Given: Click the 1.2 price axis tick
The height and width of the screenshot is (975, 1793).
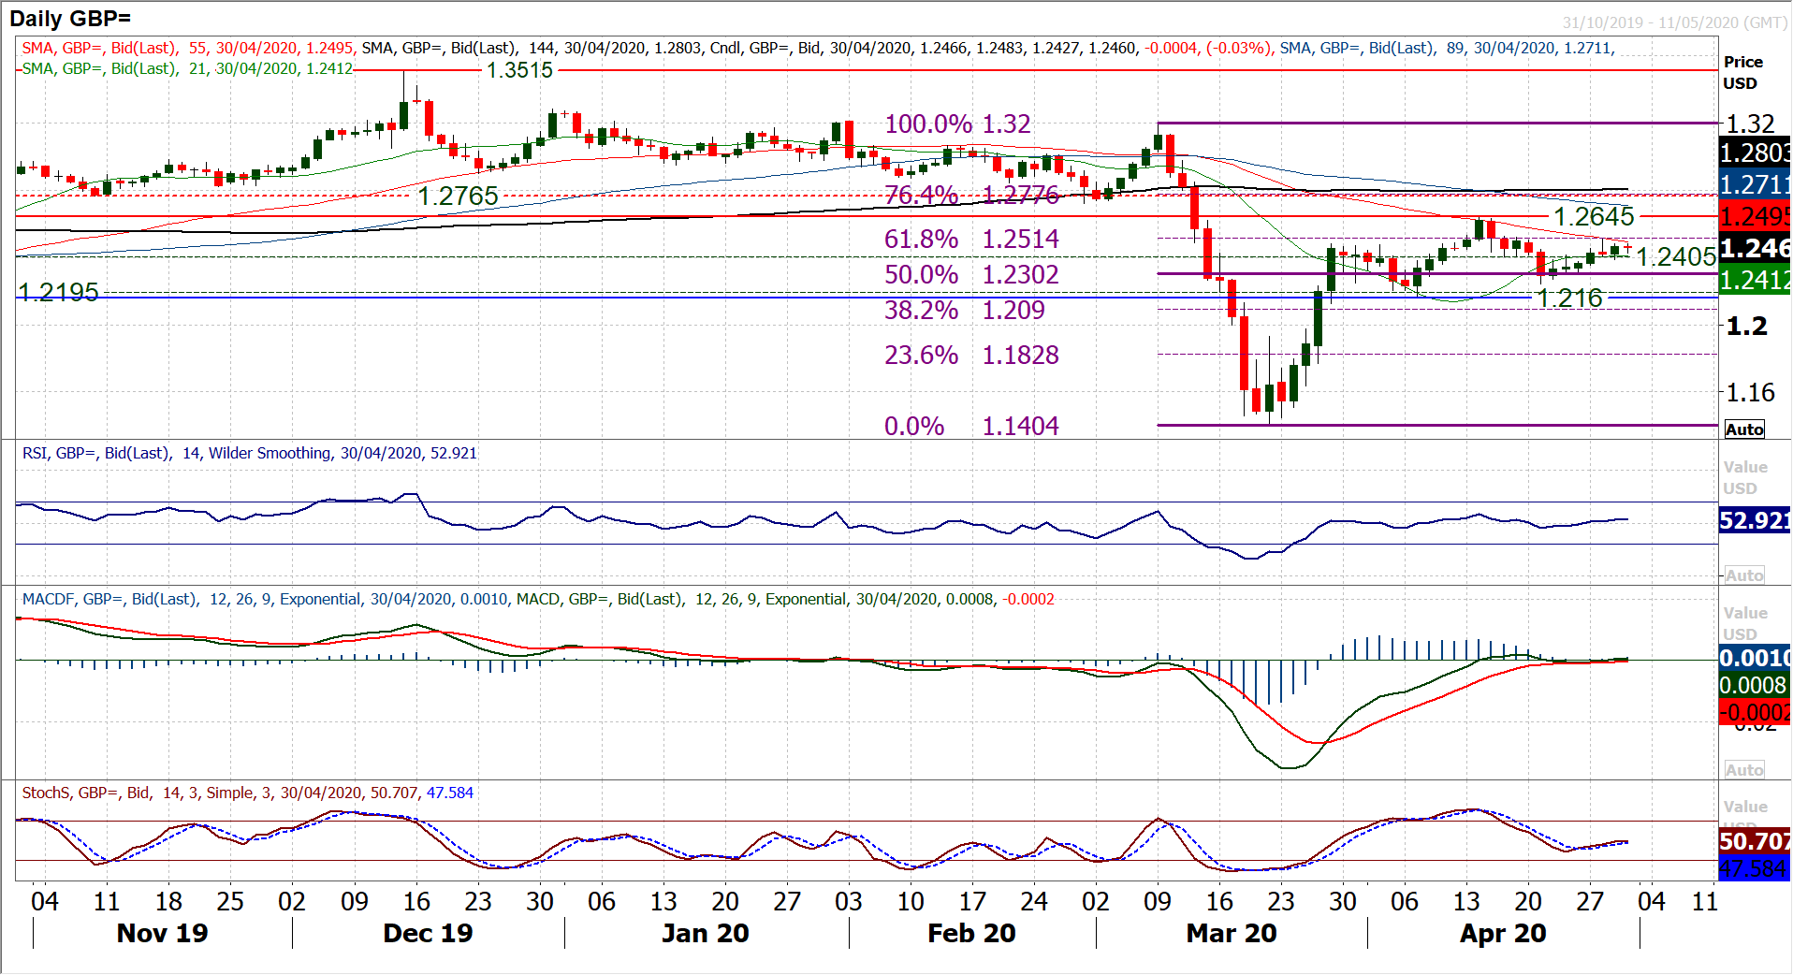Looking at the screenshot, I should (1746, 326).
